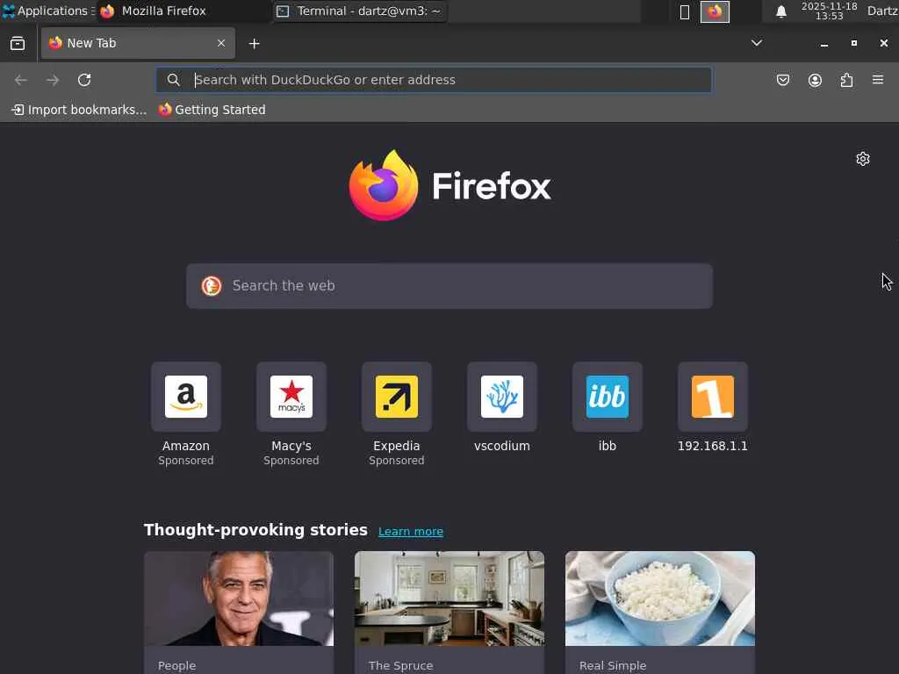Go back one page

pos(21,80)
